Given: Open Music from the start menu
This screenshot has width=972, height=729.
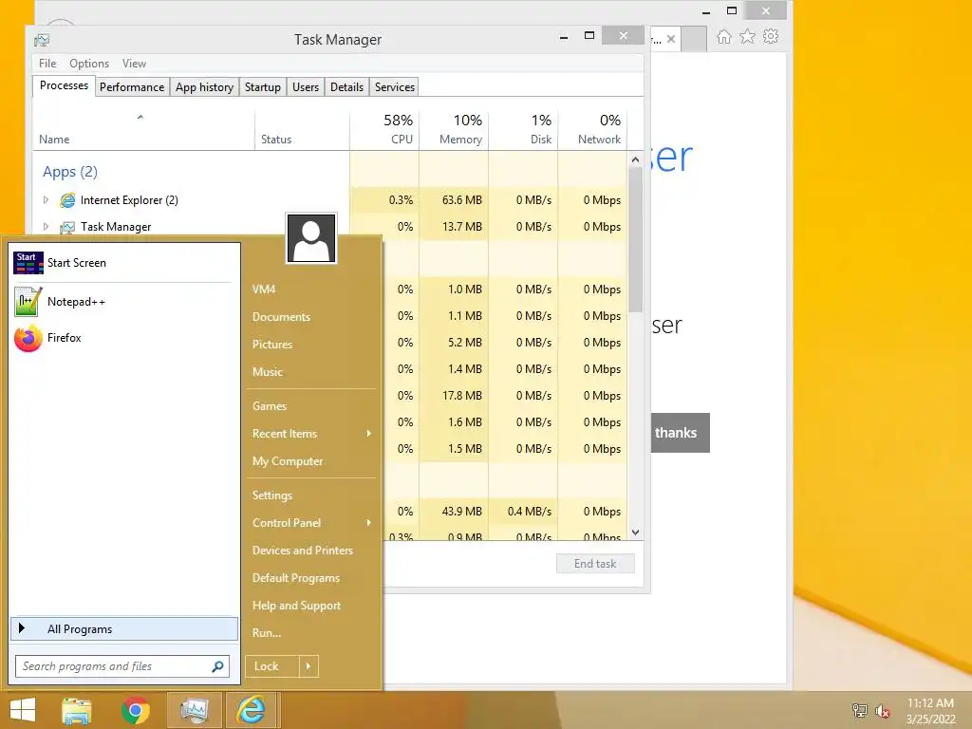Looking at the screenshot, I should tap(267, 372).
